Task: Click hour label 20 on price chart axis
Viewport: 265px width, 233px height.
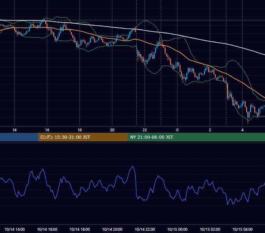Action: (x=112, y=130)
